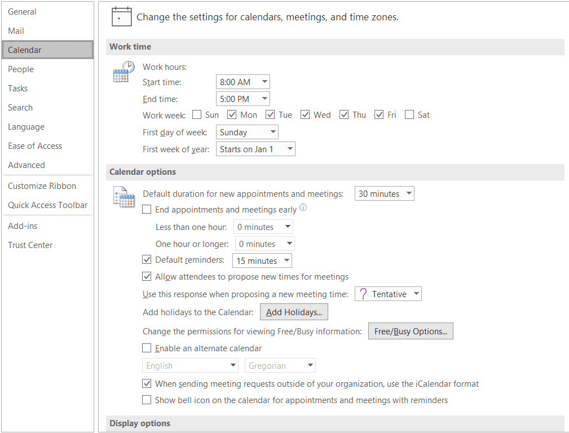Select the Ease of Access category
Screen dimensions: 569x433
tap(47, 146)
